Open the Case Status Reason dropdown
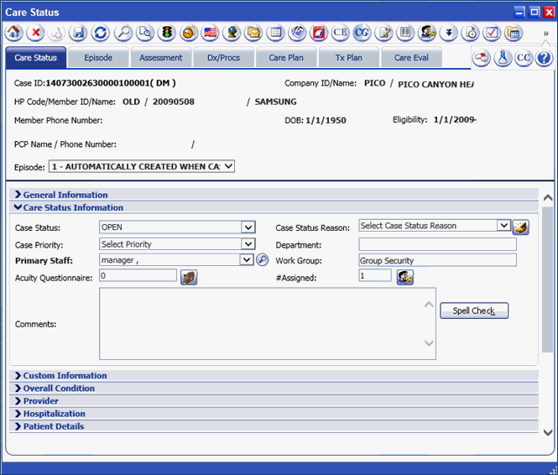Screen dimensions: 558x475 coord(503,226)
